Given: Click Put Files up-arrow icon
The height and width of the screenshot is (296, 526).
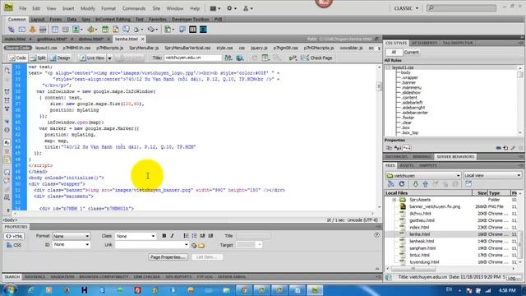Looking at the screenshot, I should tap(425, 184).
